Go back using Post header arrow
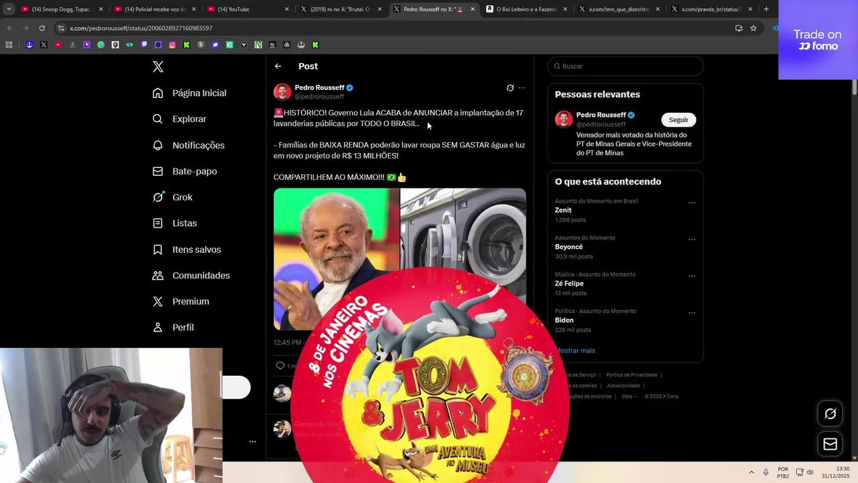The height and width of the screenshot is (483, 858). point(278,66)
